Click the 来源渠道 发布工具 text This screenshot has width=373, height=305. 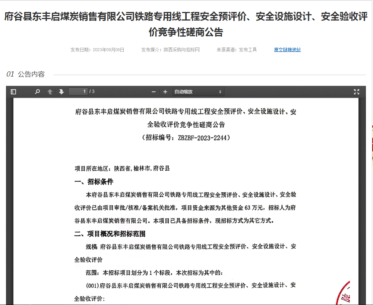tap(237, 50)
